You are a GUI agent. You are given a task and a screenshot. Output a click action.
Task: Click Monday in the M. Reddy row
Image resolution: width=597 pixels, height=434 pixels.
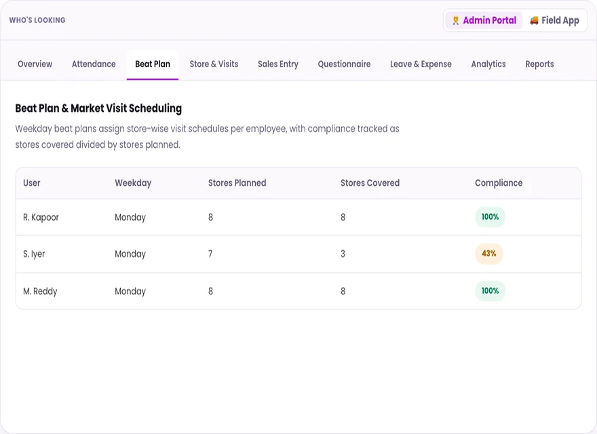coord(130,291)
